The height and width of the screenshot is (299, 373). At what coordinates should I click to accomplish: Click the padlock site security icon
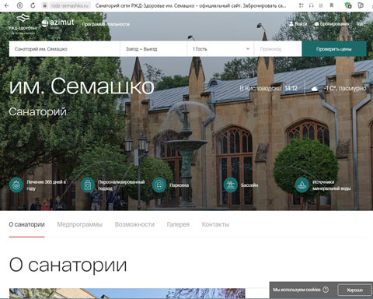coord(45,5)
